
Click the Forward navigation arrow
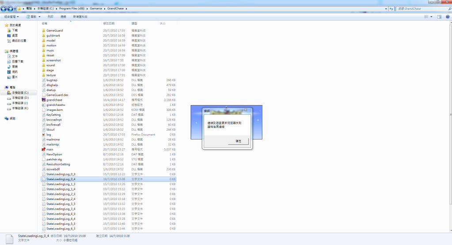(x=10, y=9)
